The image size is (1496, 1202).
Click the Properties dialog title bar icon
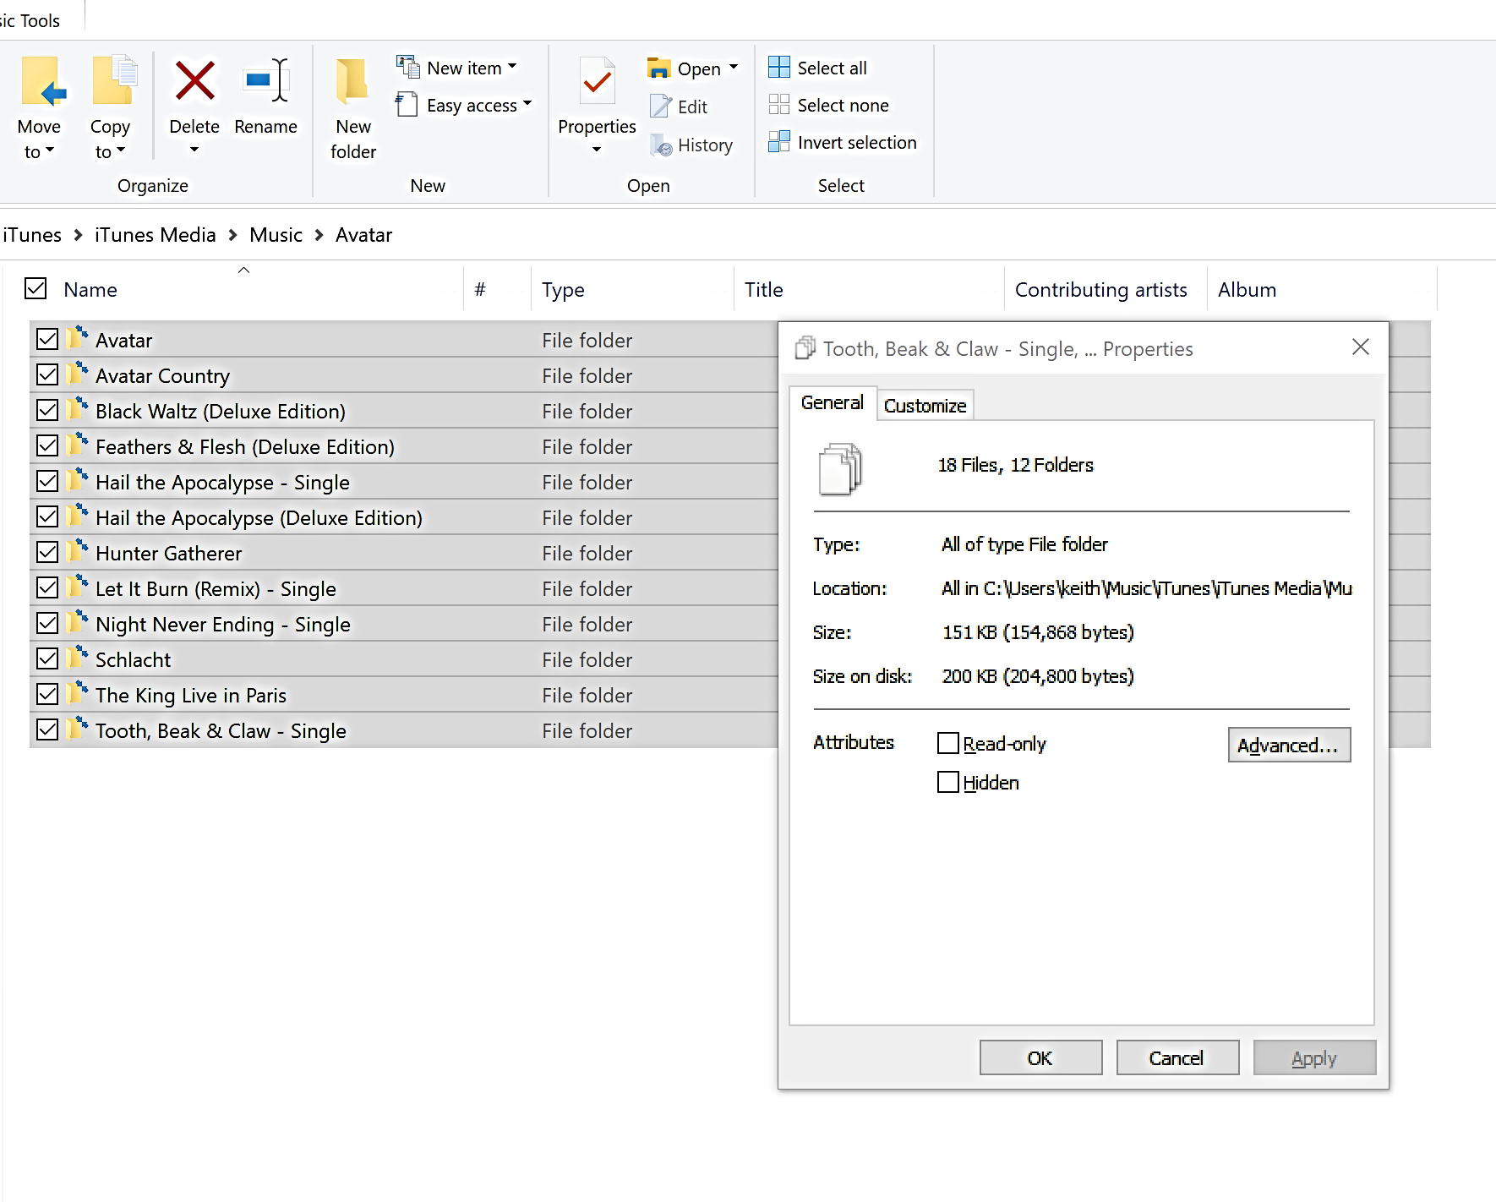[x=805, y=347]
